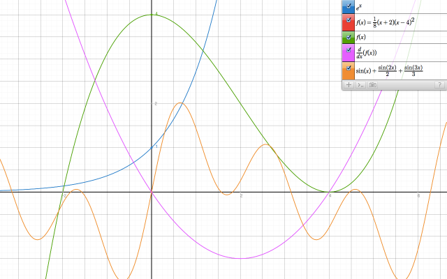This screenshot has height=279, width=447.
Task: Select the d/dx(f(x)) expression
Action: tap(366, 53)
